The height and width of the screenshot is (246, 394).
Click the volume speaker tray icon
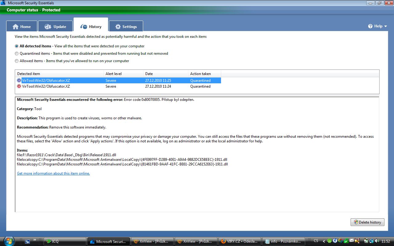377,241
